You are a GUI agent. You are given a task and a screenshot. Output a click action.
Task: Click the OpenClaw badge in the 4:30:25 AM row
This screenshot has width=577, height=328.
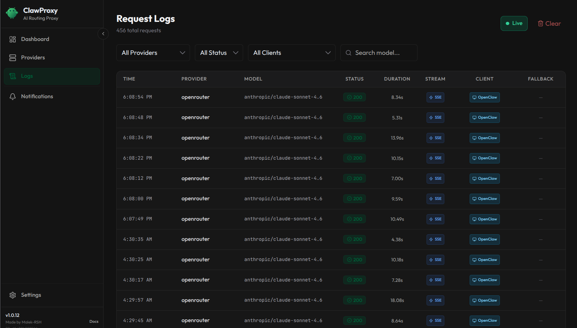coord(485,260)
